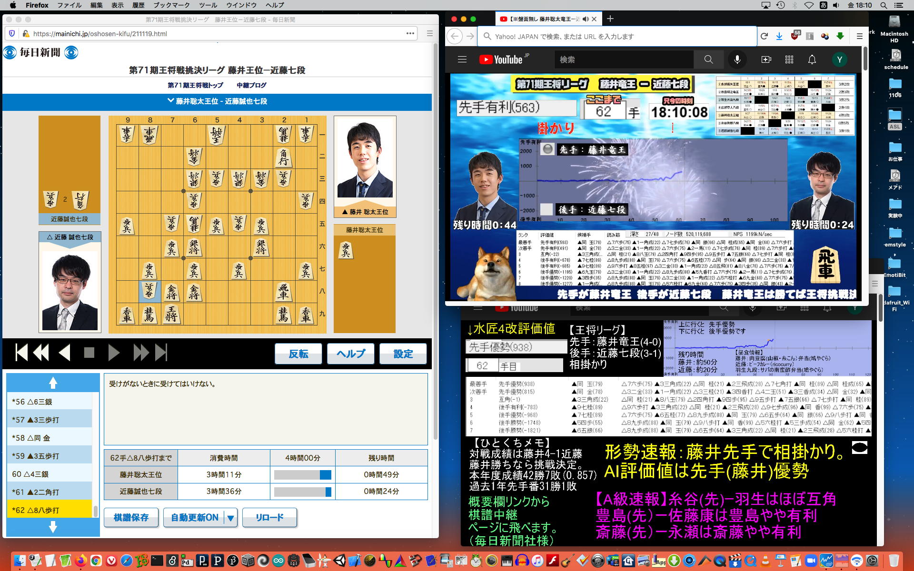Expand the 藤井聡太王位 - 近藤誠也七段 match header
Image resolution: width=914 pixels, height=571 pixels.
217,101
